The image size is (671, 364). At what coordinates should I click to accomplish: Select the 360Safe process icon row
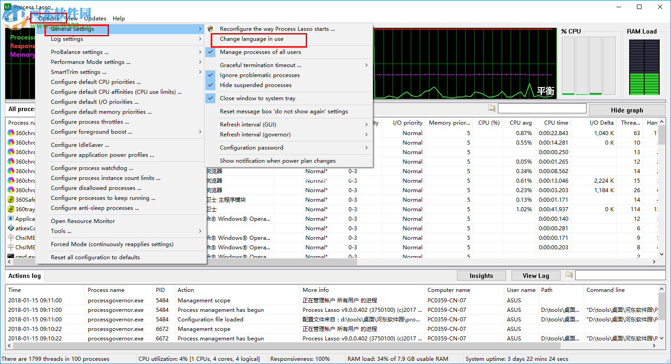coord(11,199)
